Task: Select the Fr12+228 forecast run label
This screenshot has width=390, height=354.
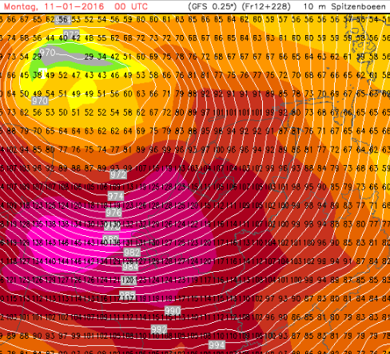Action: click(x=266, y=6)
